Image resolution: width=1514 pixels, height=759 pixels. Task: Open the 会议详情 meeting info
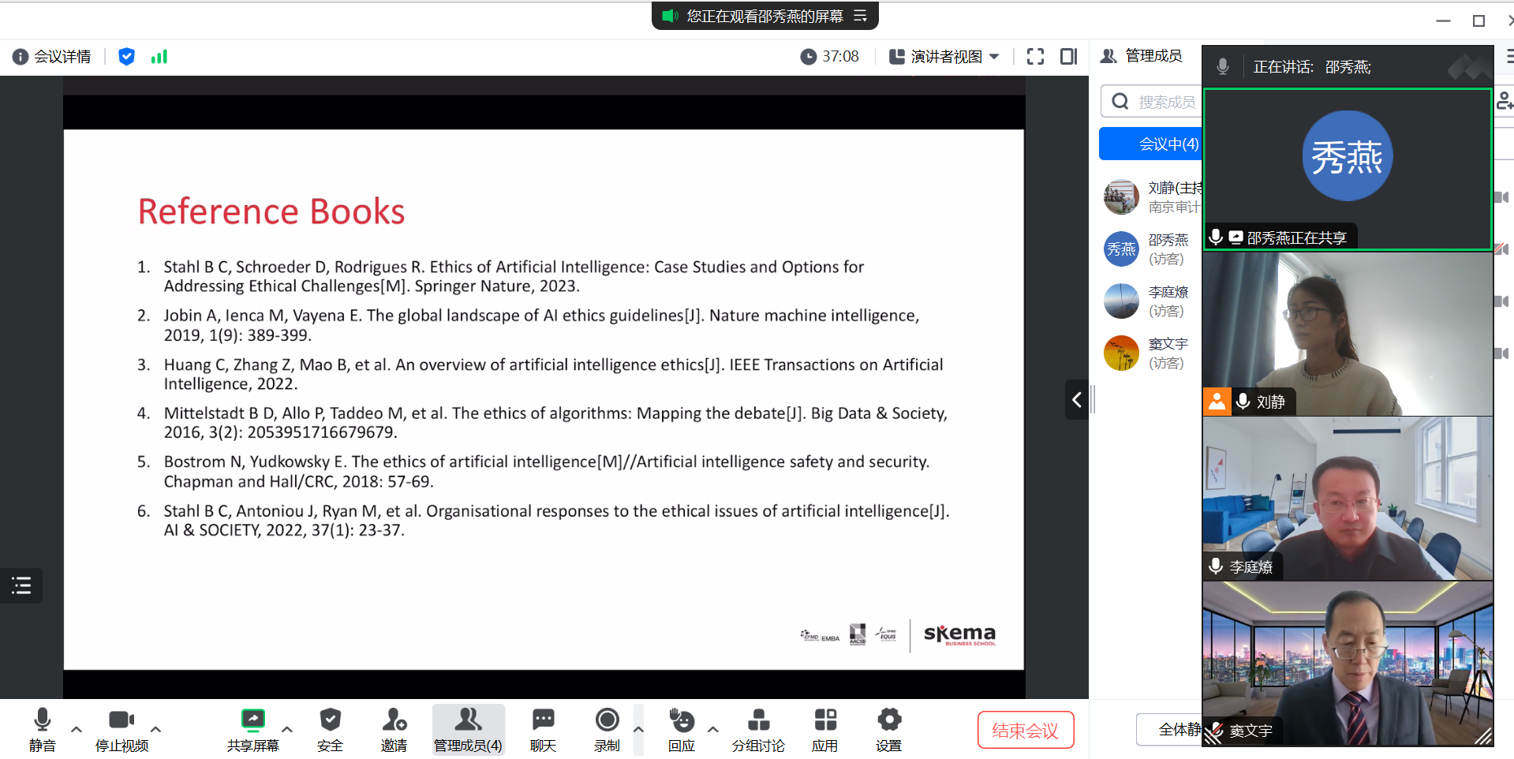[x=52, y=57]
